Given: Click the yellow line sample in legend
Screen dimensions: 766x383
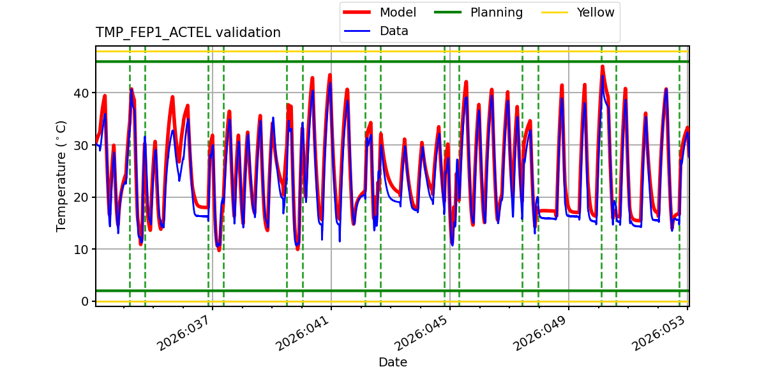Looking at the screenshot, I should 556,11.
